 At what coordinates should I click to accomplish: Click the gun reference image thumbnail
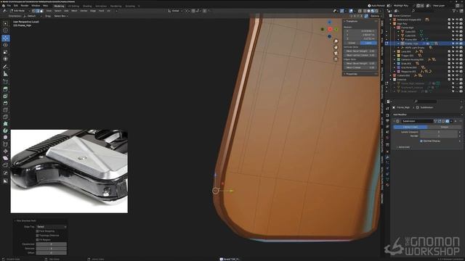(69, 171)
